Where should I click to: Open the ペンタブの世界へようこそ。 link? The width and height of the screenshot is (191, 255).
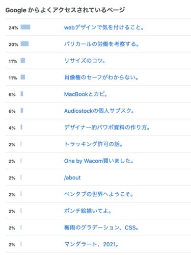99,194
